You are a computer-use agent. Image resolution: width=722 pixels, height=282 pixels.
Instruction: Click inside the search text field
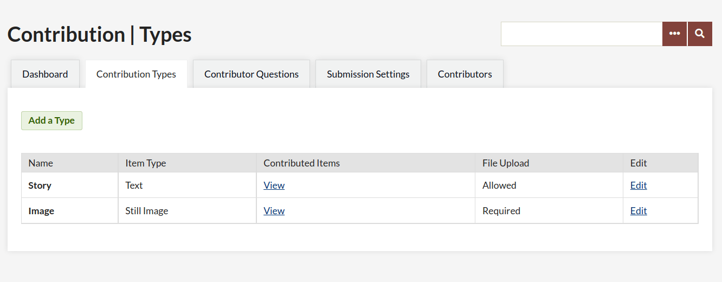click(x=581, y=34)
